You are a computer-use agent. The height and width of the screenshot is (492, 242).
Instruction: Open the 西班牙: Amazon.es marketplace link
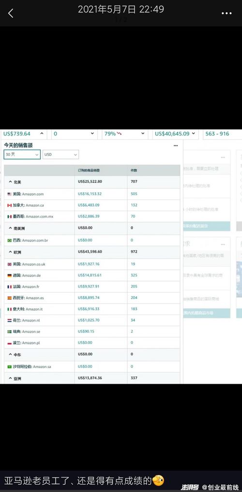(28, 298)
